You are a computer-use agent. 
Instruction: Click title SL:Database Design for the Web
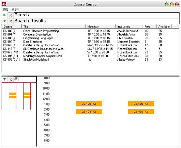click(43, 49)
